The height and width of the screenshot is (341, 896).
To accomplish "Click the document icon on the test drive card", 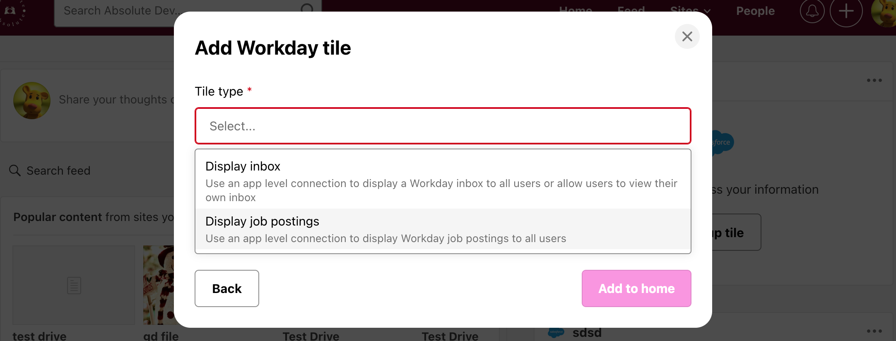I will pyautogui.click(x=73, y=285).
